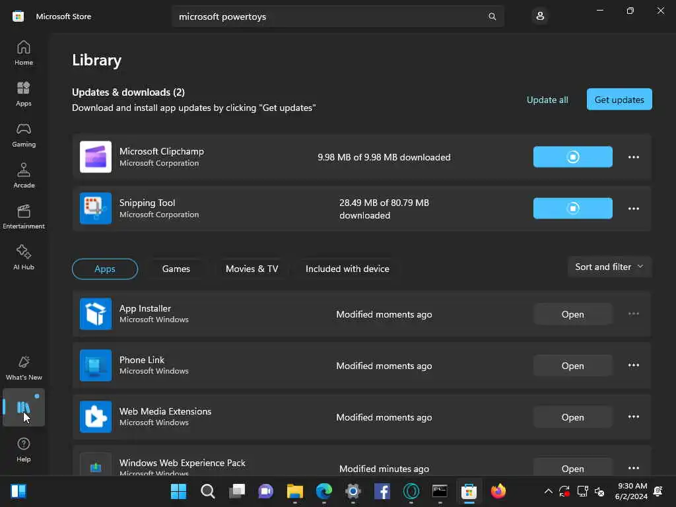Open the taskbar clock and date

coord(631,491)
